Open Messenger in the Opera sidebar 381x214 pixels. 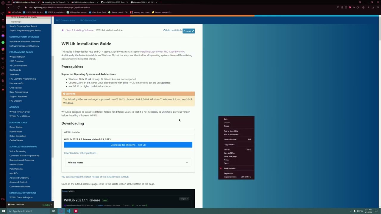pyautogui.click(x=3, y=36)
